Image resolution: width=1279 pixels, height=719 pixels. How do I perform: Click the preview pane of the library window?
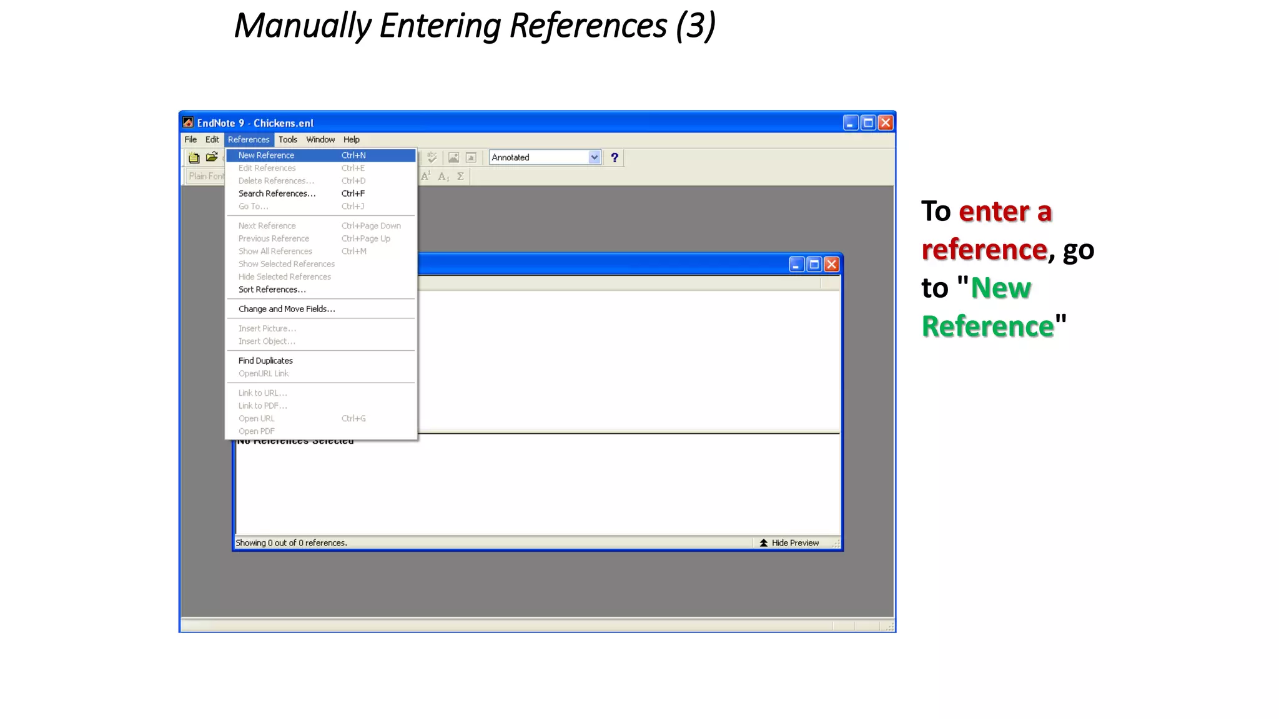pyautogui.click(x=537, y=484)
